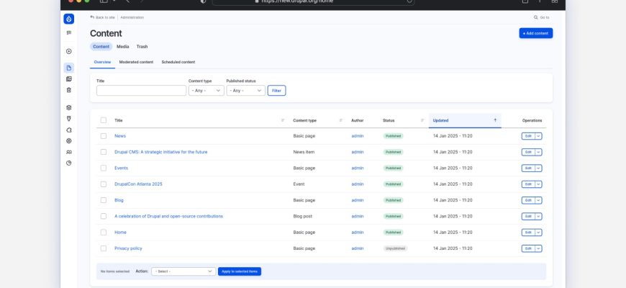Open the Reports pie-chart icon in sidebar
The image size is (626, 288).
pos(69,163)
